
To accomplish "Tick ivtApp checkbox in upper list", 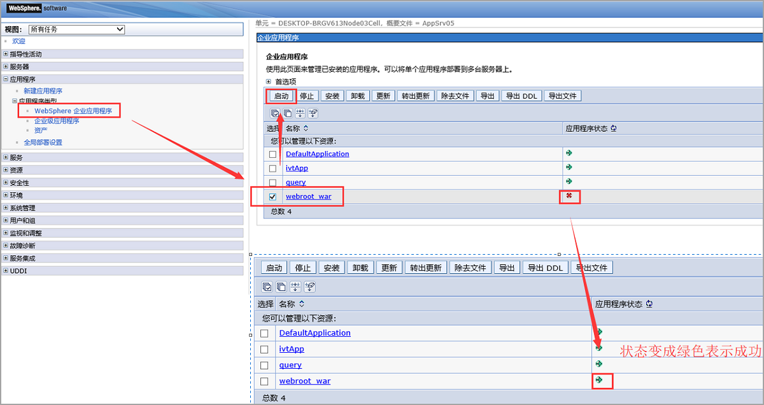I will (272, 169).
